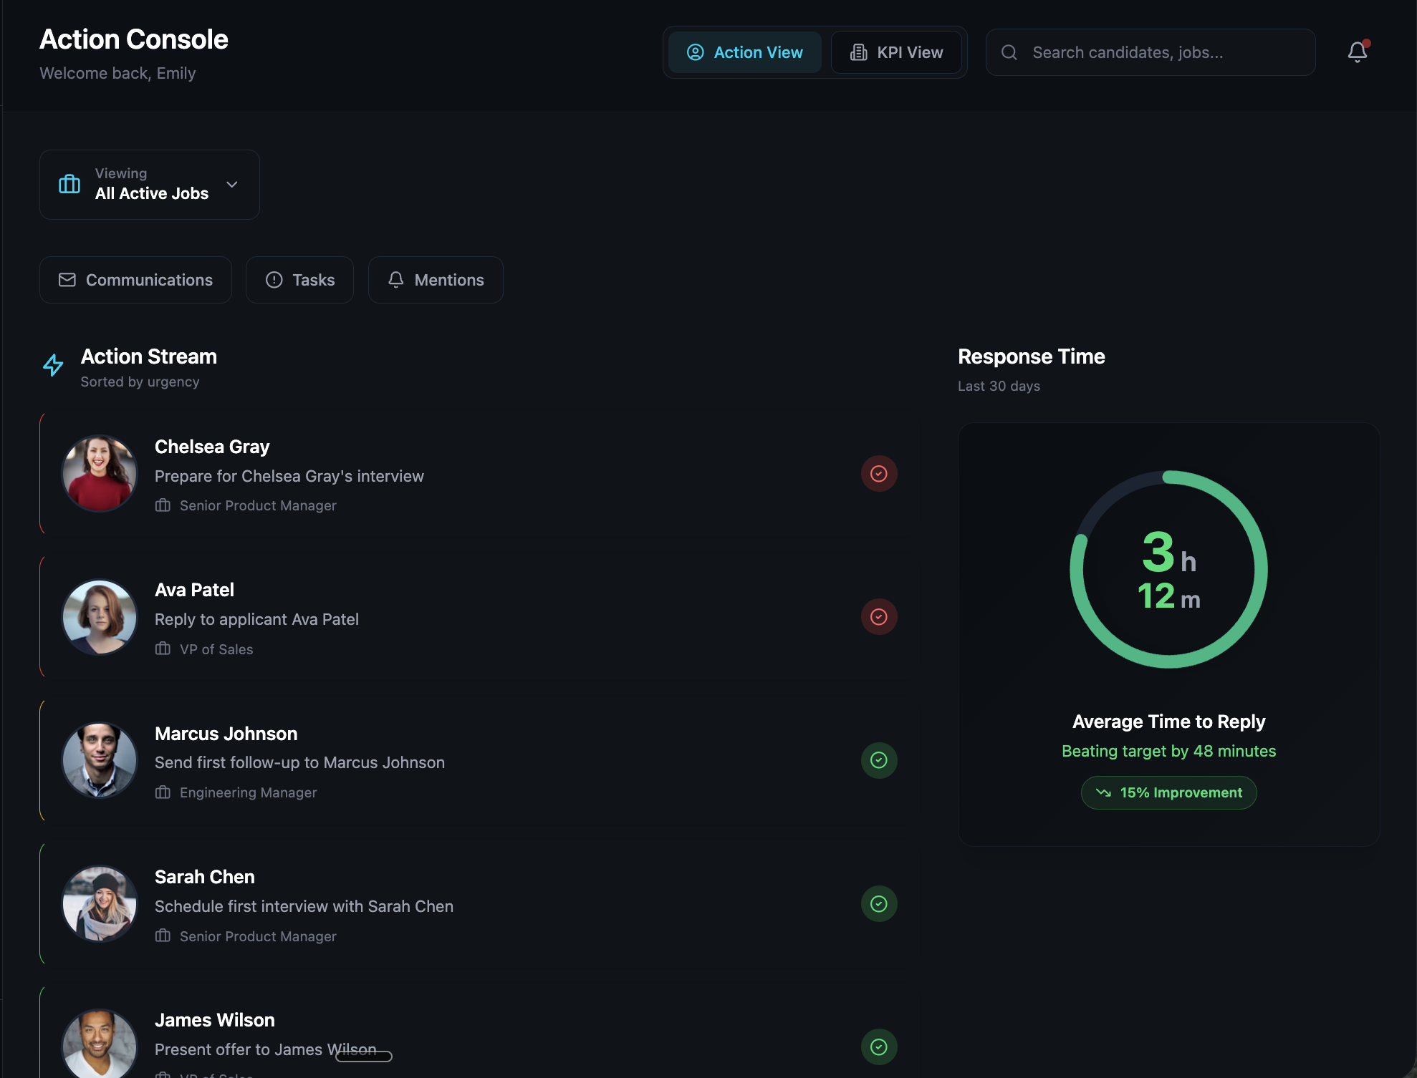Click the lightning bolt Action Stream icon
The image size is (1417, 1078).
pyautogui.click(x=53, y=365)
